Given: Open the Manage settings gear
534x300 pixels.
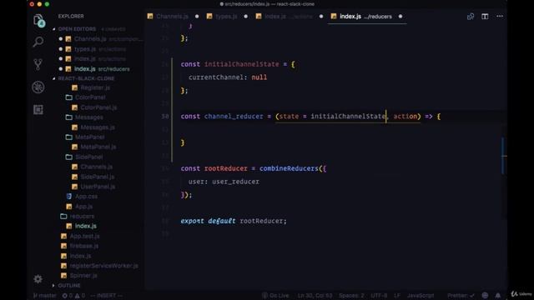Looking at the screenshot, I should [38, 279].
